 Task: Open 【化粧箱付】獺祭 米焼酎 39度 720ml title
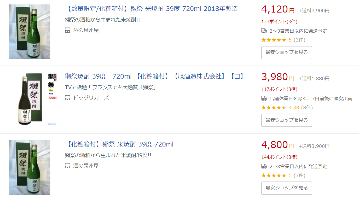pos(119,144)
